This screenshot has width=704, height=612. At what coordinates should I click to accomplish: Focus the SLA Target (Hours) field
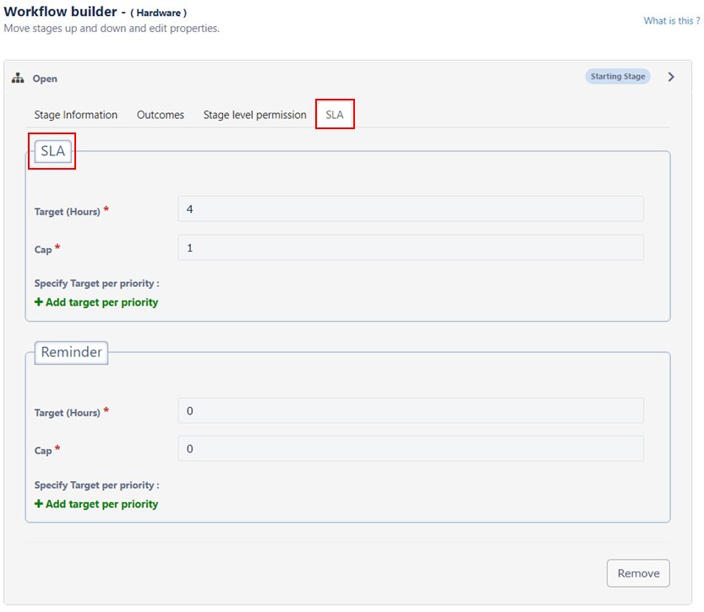tap(411, 209)
